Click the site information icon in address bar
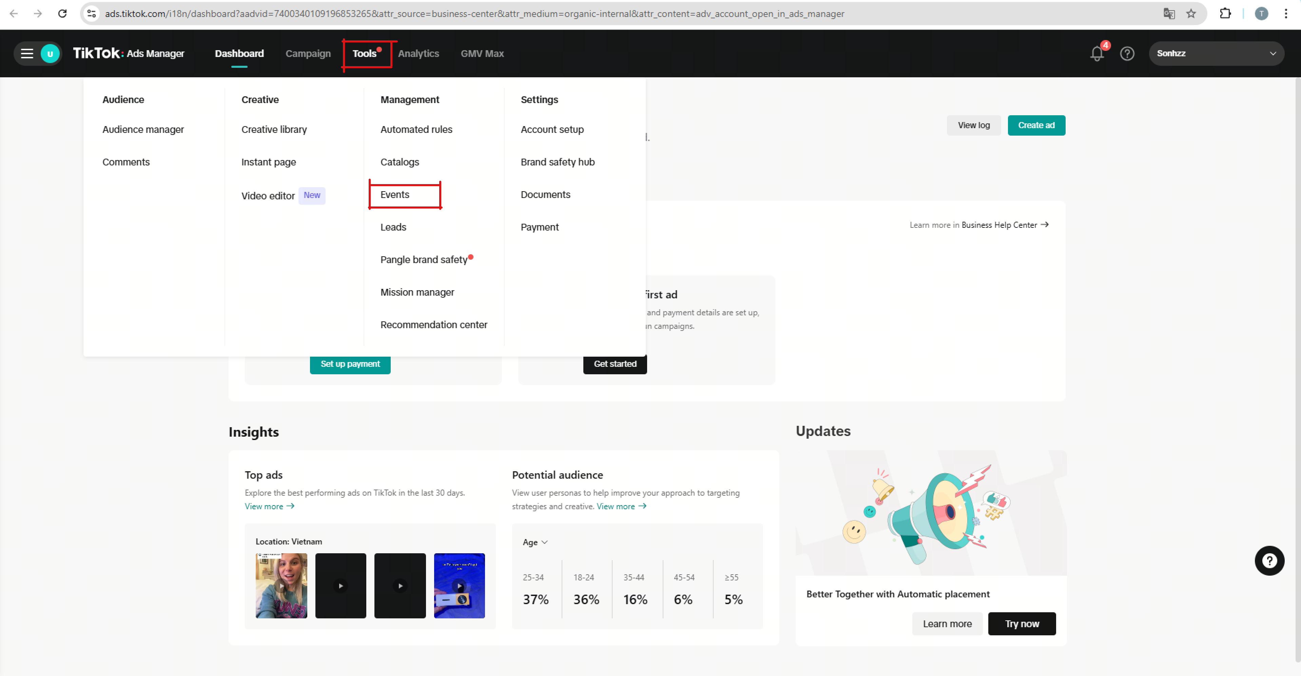 tap(92, 14)
